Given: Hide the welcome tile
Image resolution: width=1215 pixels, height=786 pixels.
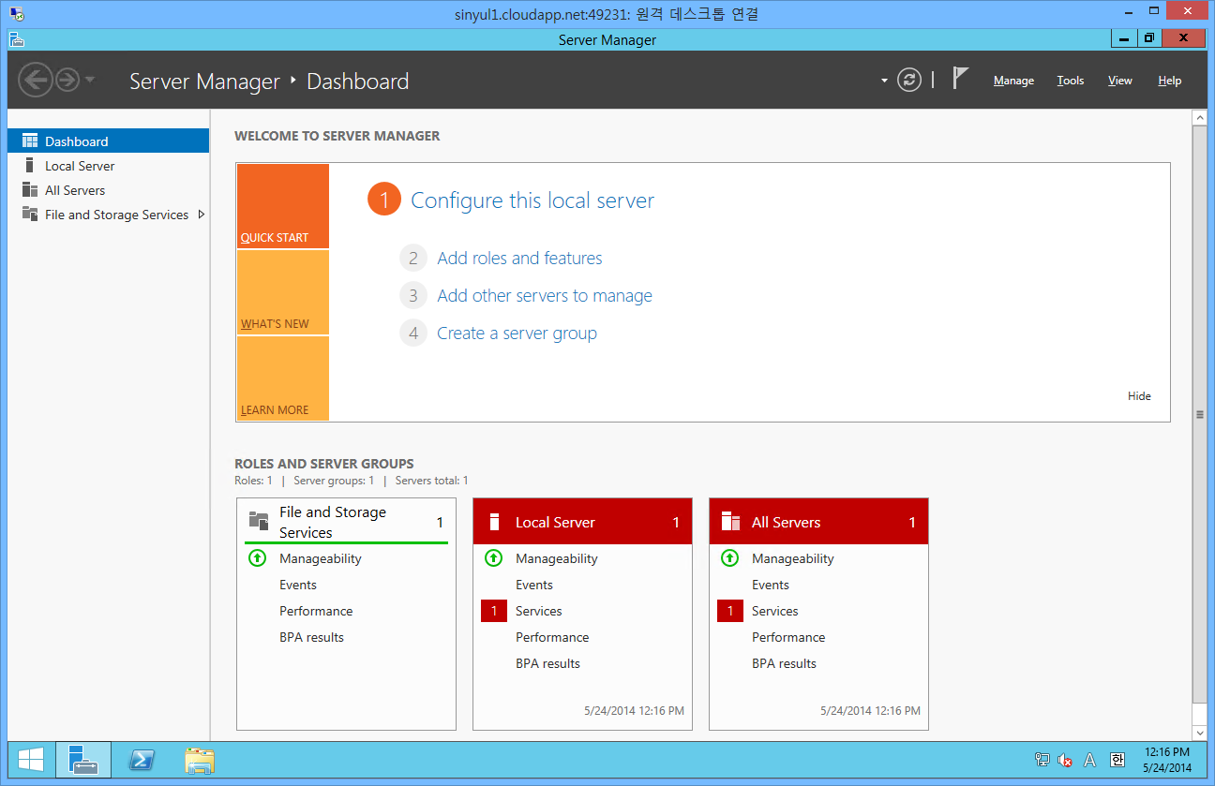Looking at the screenshot, I should pyautogui.click(x=1139, y=395).
